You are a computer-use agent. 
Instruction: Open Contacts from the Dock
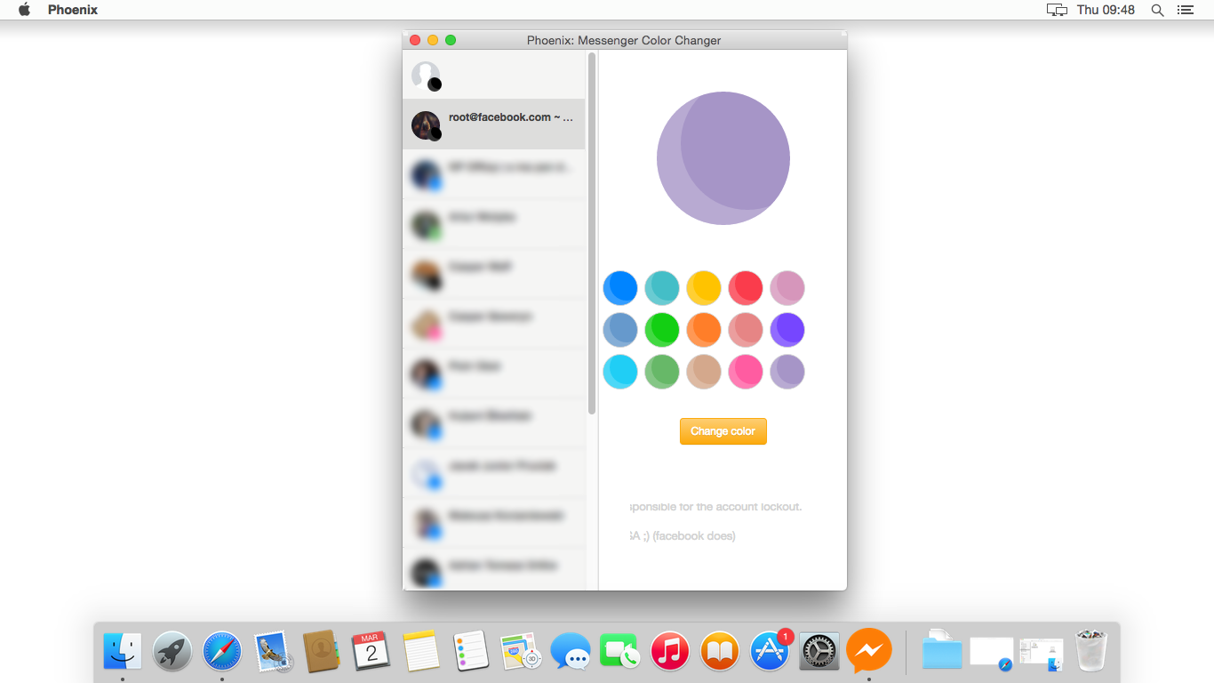[x=322, y=651]
